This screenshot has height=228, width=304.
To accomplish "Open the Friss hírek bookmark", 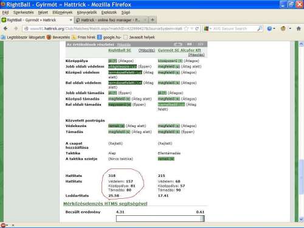I will tap(84, 37).
